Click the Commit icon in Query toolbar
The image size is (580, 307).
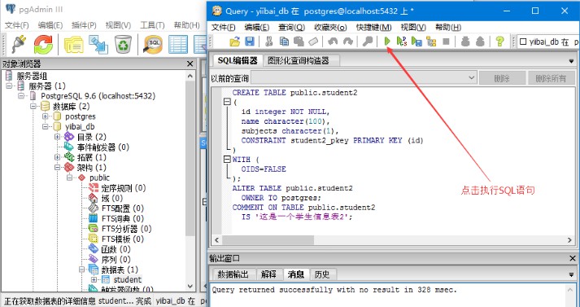tap(465, 41)
